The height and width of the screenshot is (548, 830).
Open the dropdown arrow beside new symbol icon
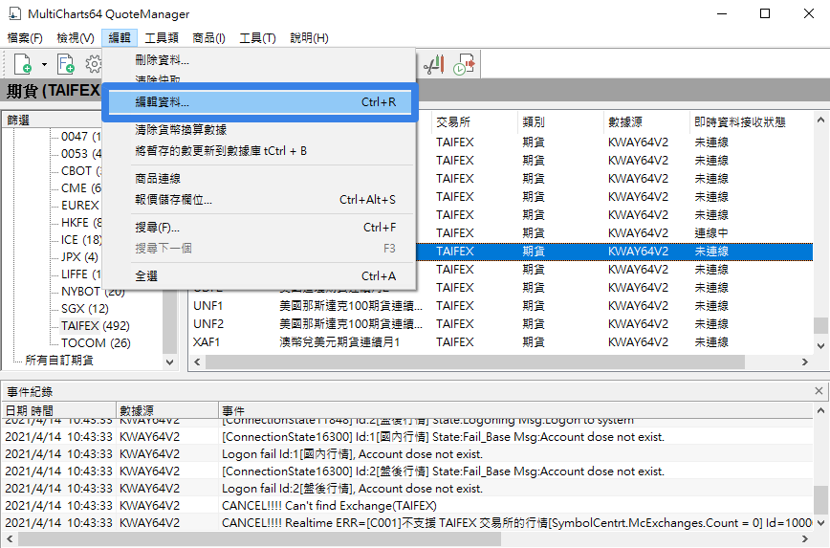(44, 65)
